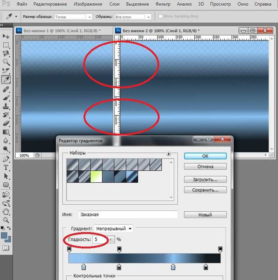Open the Градиент type dropdown
This screenshot has width=278, height=280.
coord(114,228)
